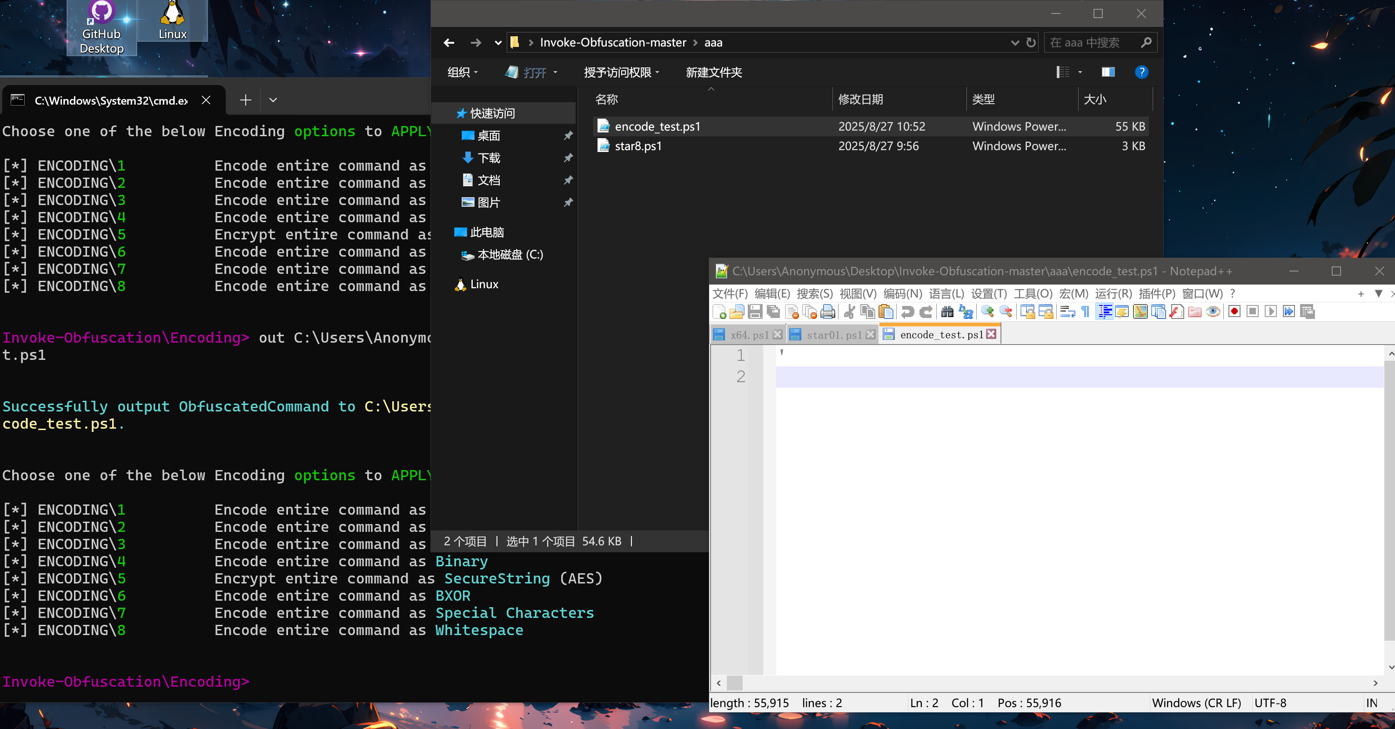Click the Undo arrow toolbar icon
Image resolution: width=1395 pixels, height=729 pixels.
point(907,312)
